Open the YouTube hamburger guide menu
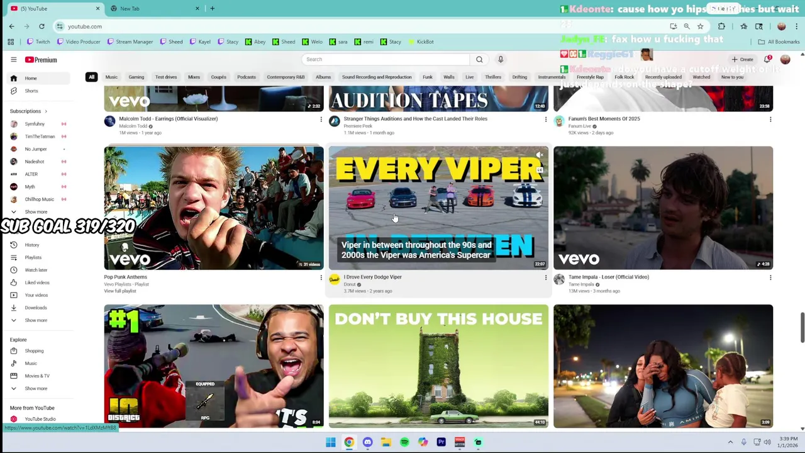 click(13, 60)
